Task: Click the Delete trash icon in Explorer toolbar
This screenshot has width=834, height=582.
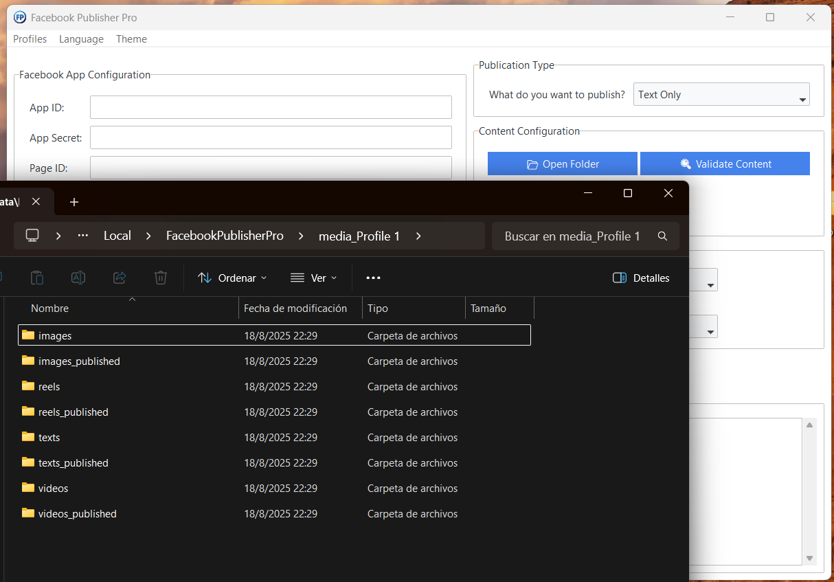Action: pyautogui.click(x=161, y=278)
